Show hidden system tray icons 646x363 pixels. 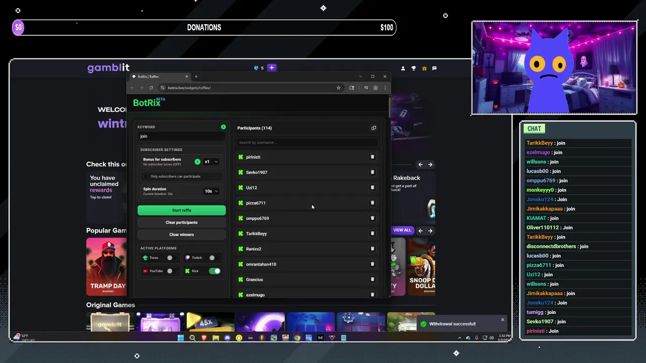coord(459,338)
